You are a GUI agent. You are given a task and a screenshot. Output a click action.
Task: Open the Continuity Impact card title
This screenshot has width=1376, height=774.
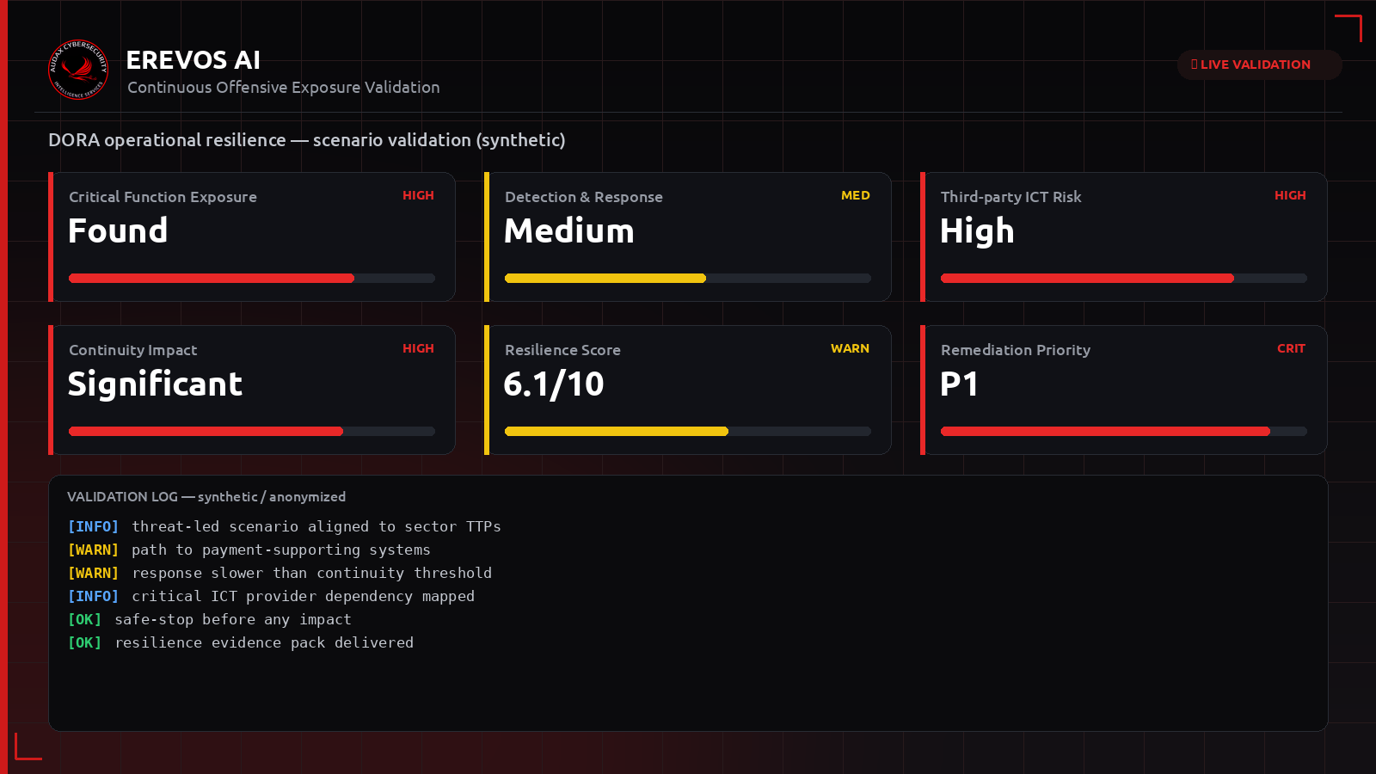(x=133, y=350)
